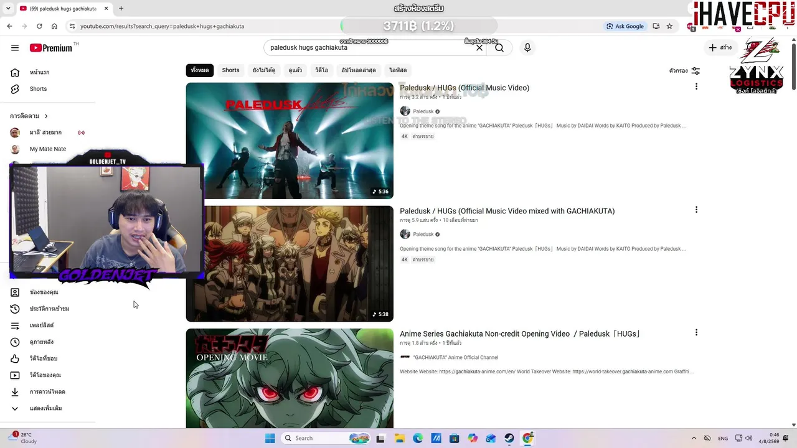Select the ไลฟ์สด (Live) chip

(x=398, y=70)
